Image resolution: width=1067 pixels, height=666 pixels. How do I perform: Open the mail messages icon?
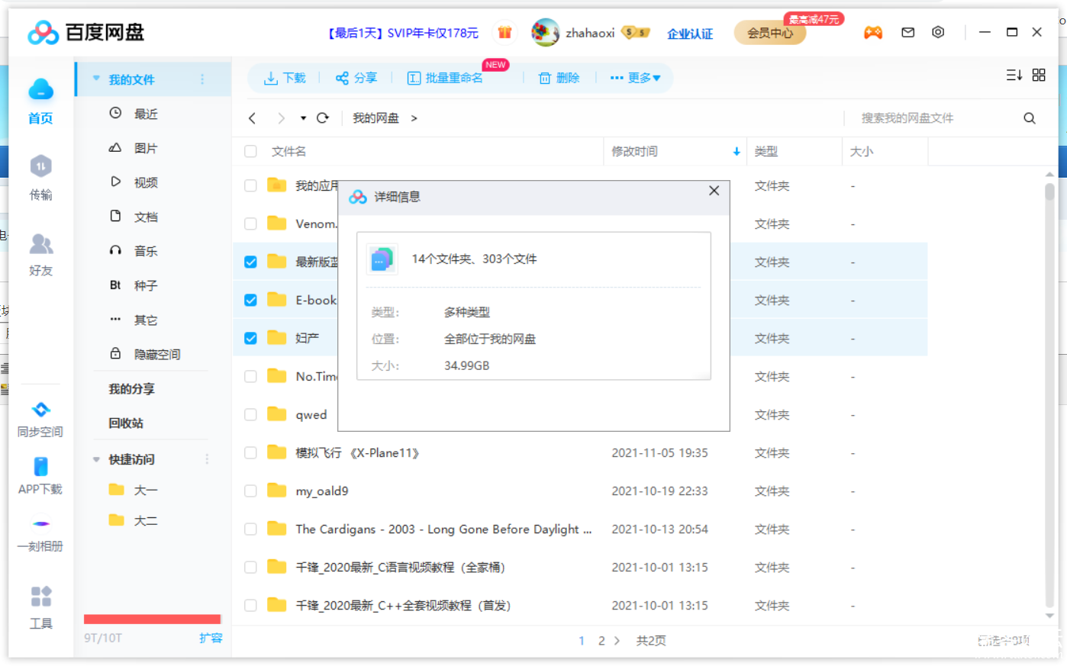907,32
